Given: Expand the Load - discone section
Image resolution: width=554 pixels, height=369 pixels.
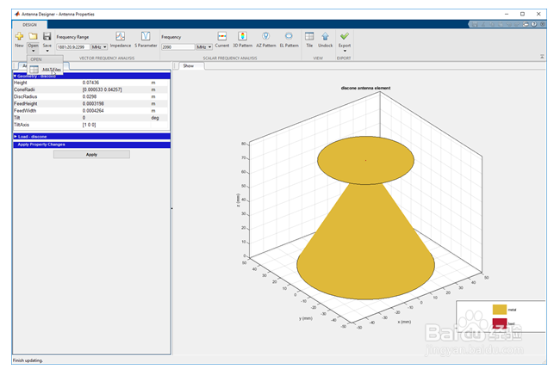Looking at the screenshot, I should click(x=16, y=136).
